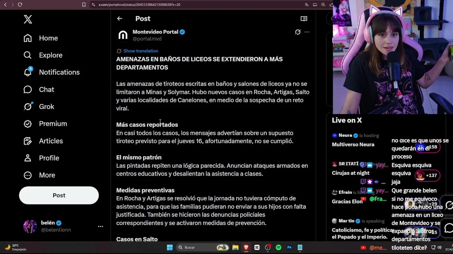The width and height of the screenshot is (453, 254).
Task: Click the weather widget showing 20°C
Action: 16,247
